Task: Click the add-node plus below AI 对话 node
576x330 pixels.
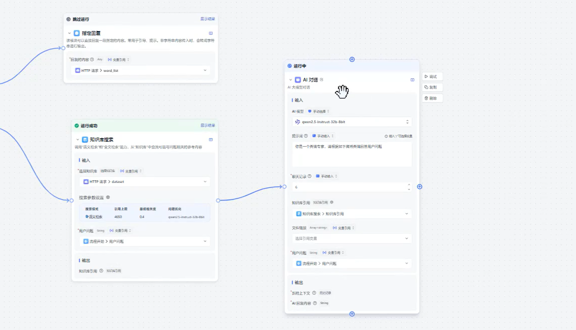Action: [352, 314]
